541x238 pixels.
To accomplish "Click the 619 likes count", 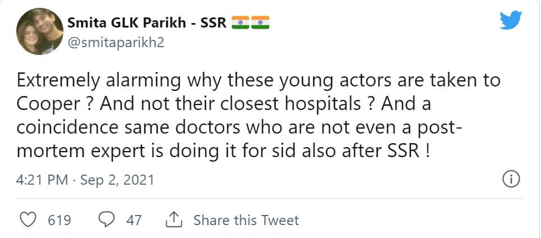I will click(59, 220).
